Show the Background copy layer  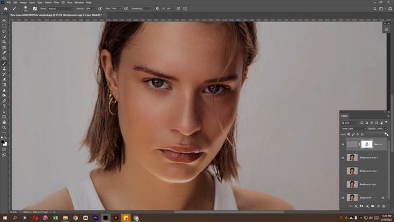pyautogui.click(x=343, y=184)
